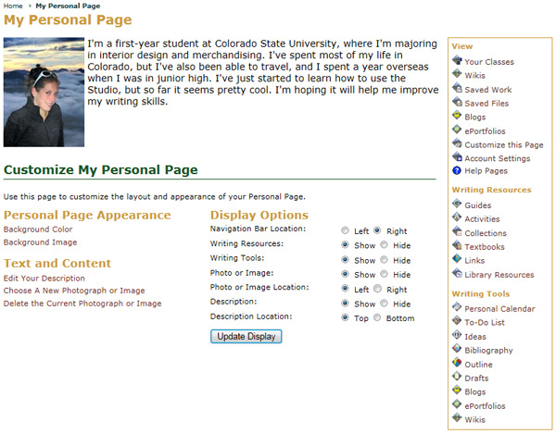Open the Bibliography text link
556x434 pixels.
(x=488, y=351)
